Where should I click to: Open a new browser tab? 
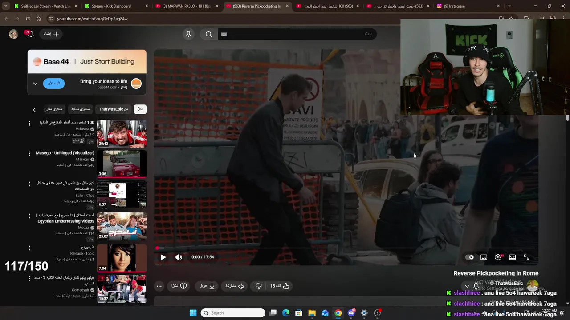click(509, 6)
